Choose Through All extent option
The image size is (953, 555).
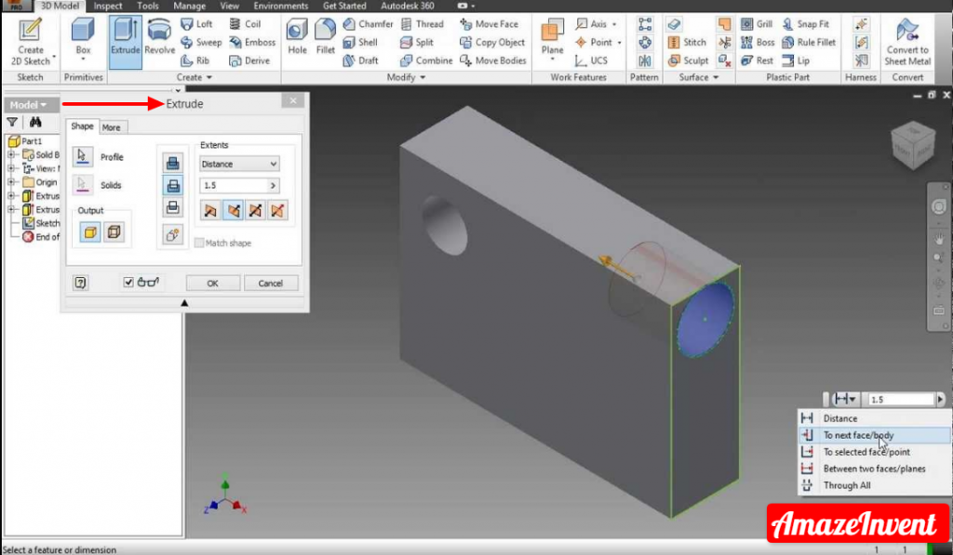875,485
